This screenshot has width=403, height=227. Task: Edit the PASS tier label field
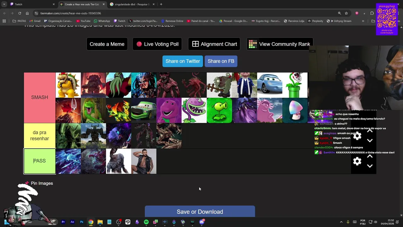point(40,161)
